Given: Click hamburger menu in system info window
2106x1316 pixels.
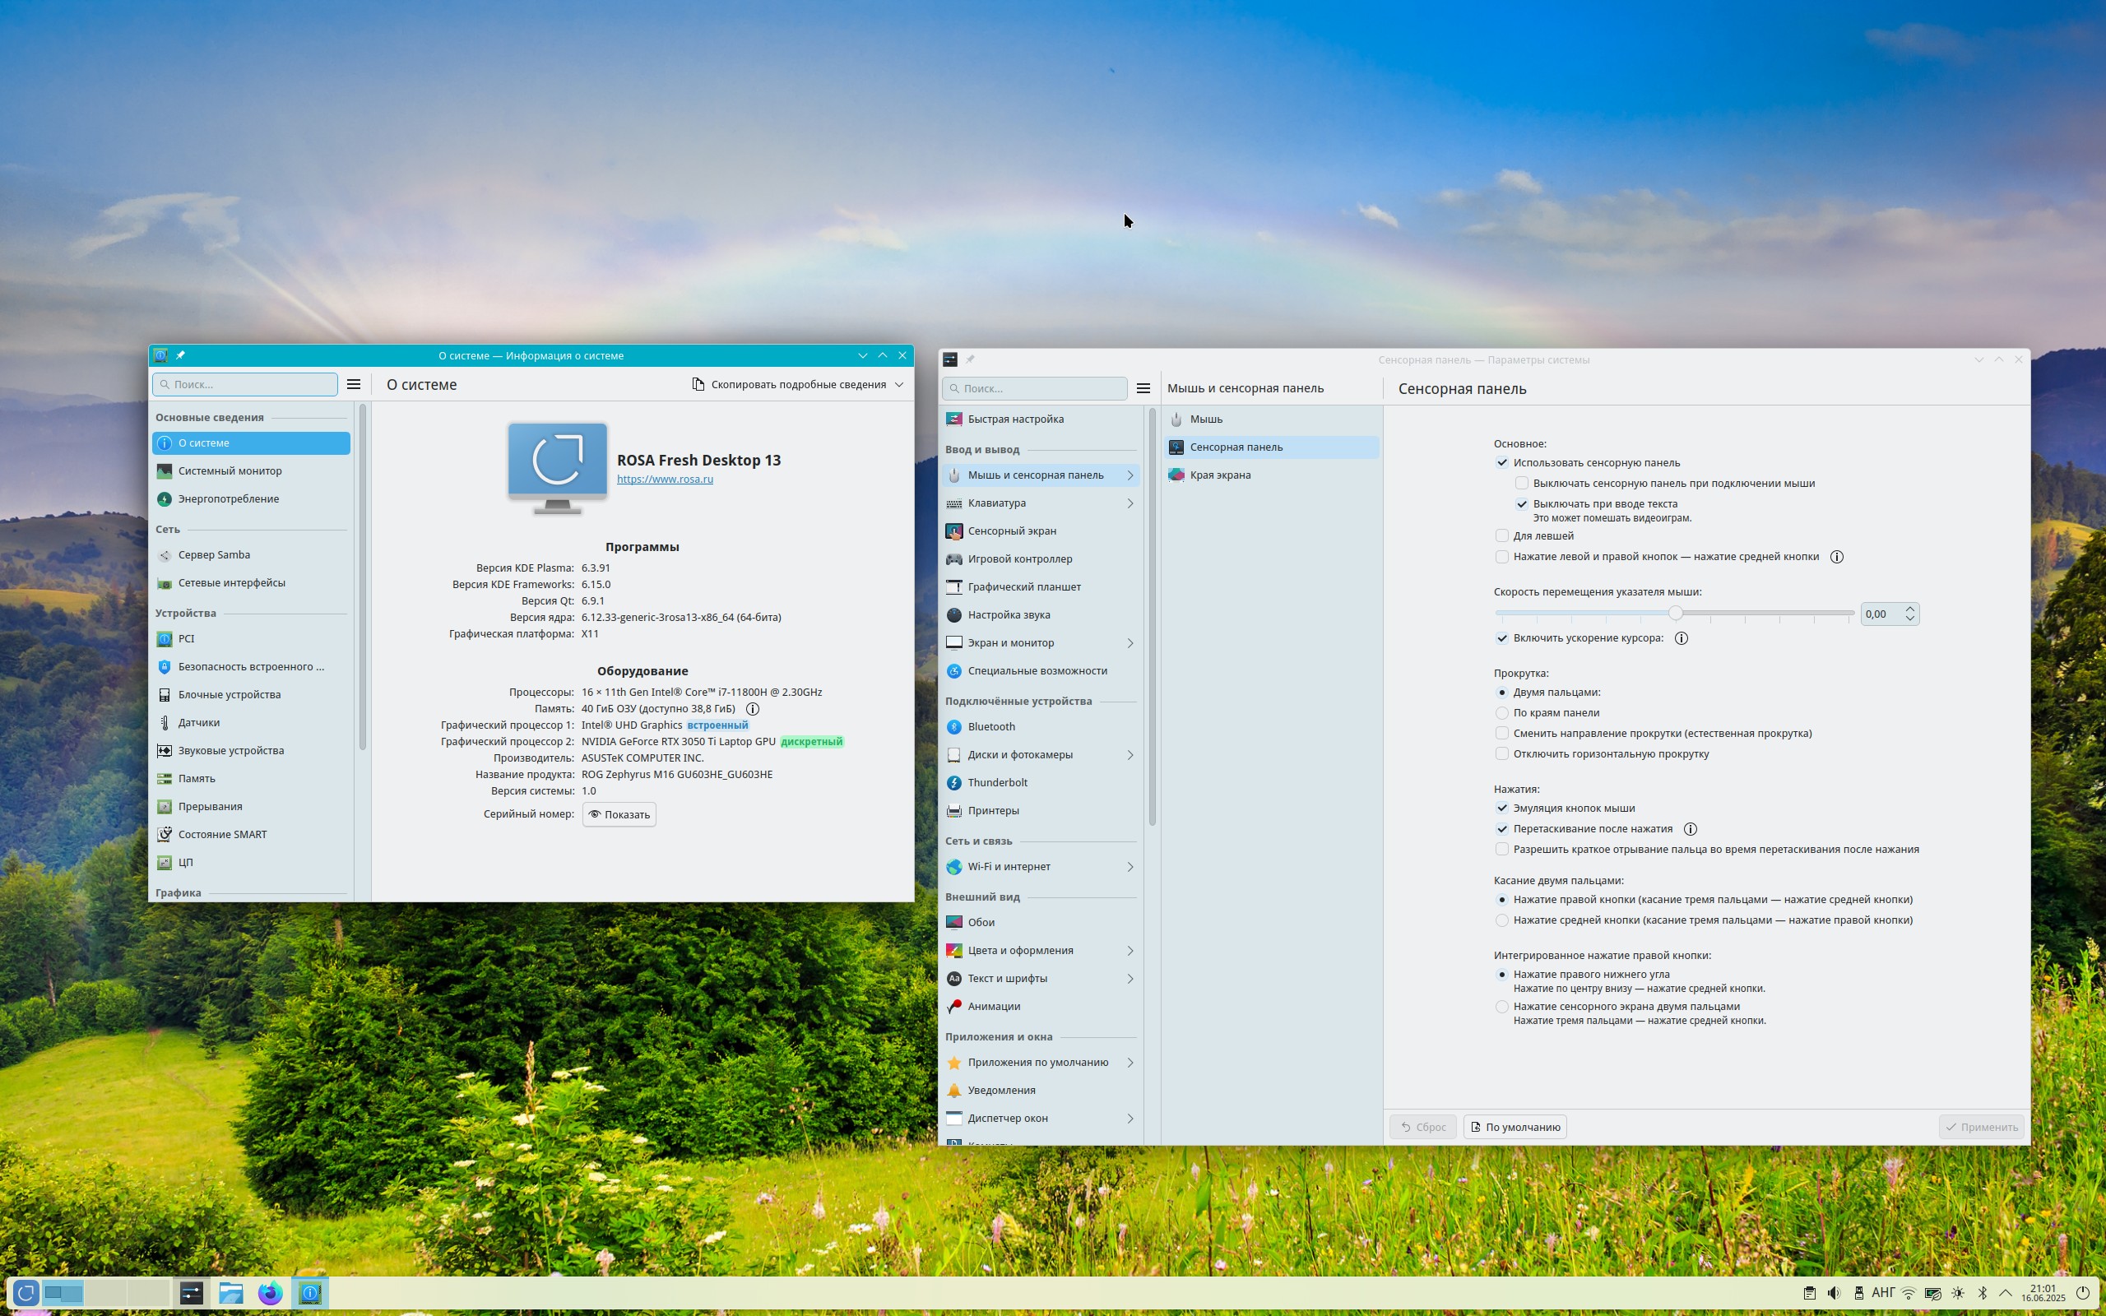Looking at the screenshot, I should point(353,385).
